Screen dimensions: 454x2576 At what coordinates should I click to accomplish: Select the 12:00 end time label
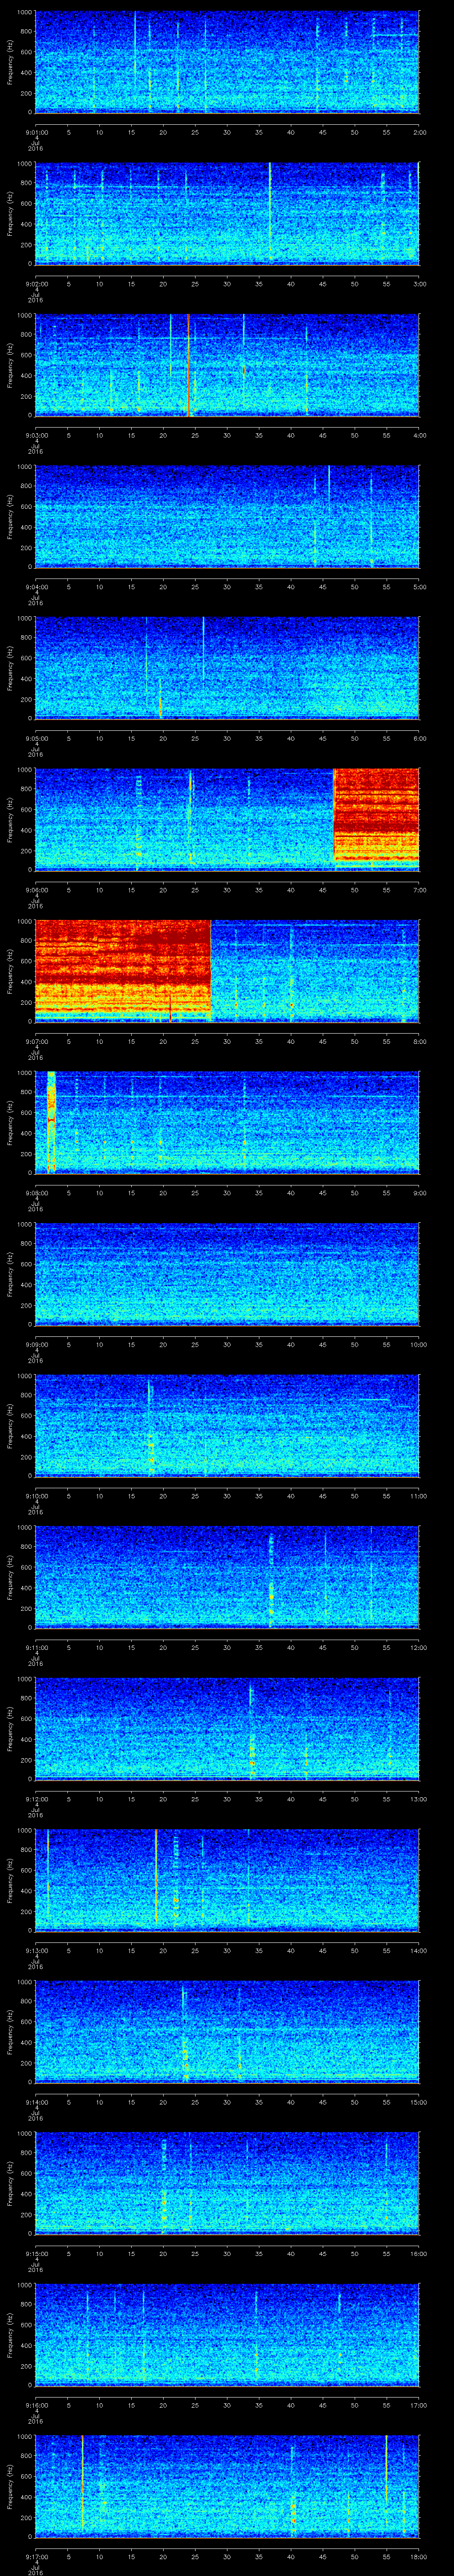pyautogui.click(x=418, y=1647)
